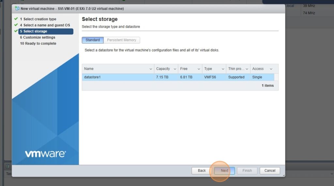
Task: Switch to the Persistent Memory tab
Action: pos(122,40)
